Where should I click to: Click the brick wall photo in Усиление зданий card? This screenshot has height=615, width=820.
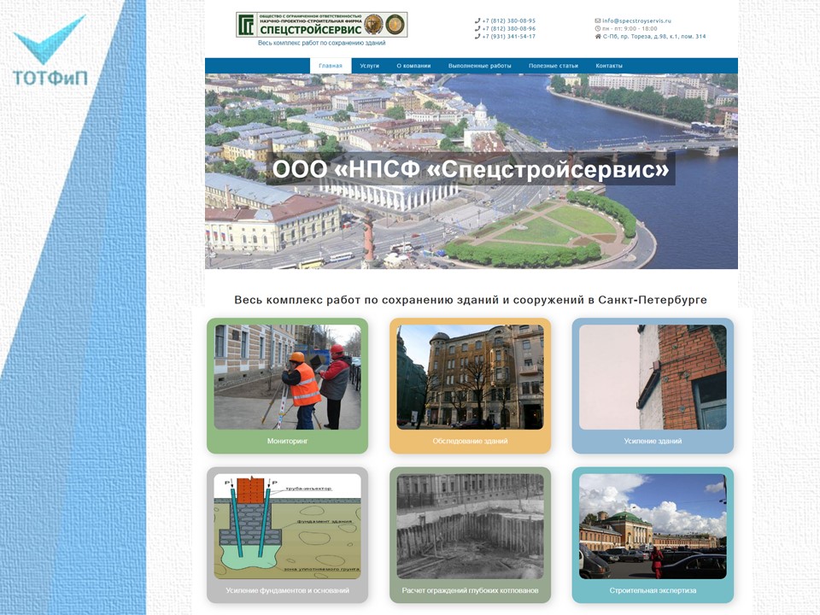coord(653,377)
